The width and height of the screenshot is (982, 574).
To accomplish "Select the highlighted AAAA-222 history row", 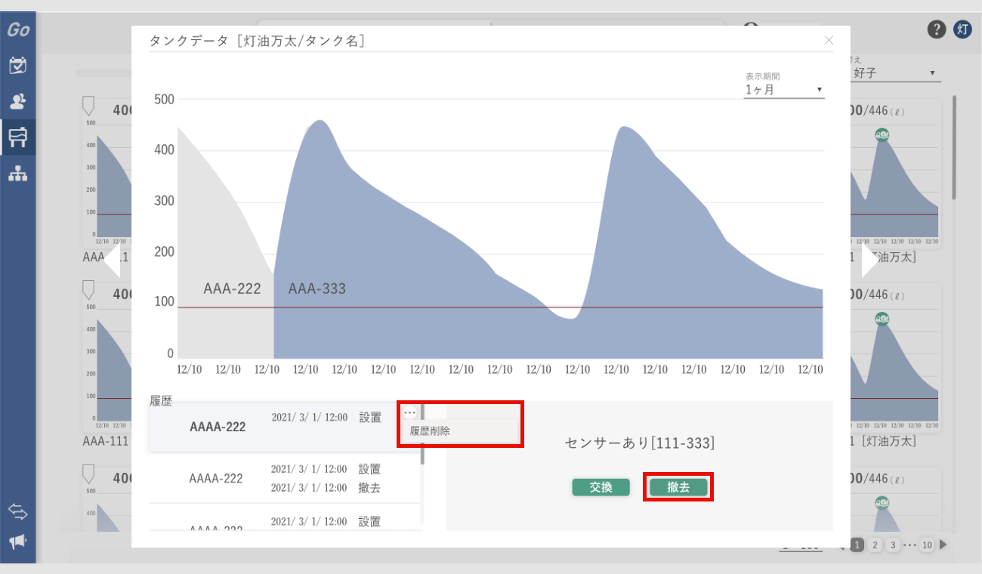I will (x=284, y=427).
